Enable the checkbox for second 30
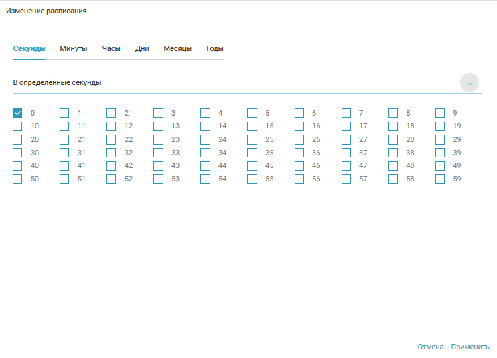Viewport: 497px width, 358px height. click(17, 153)
